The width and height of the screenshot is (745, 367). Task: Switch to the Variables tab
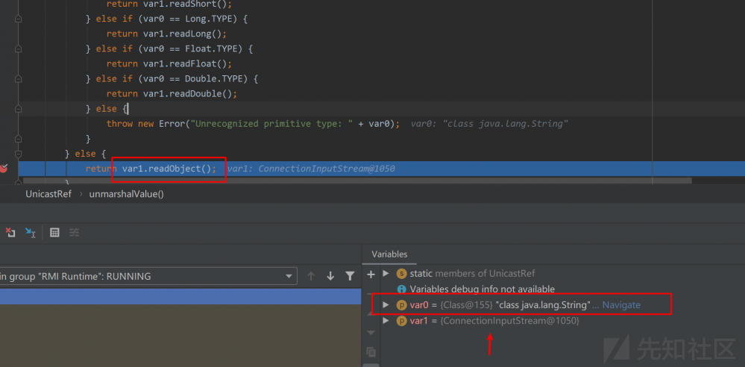click(389, 254)
